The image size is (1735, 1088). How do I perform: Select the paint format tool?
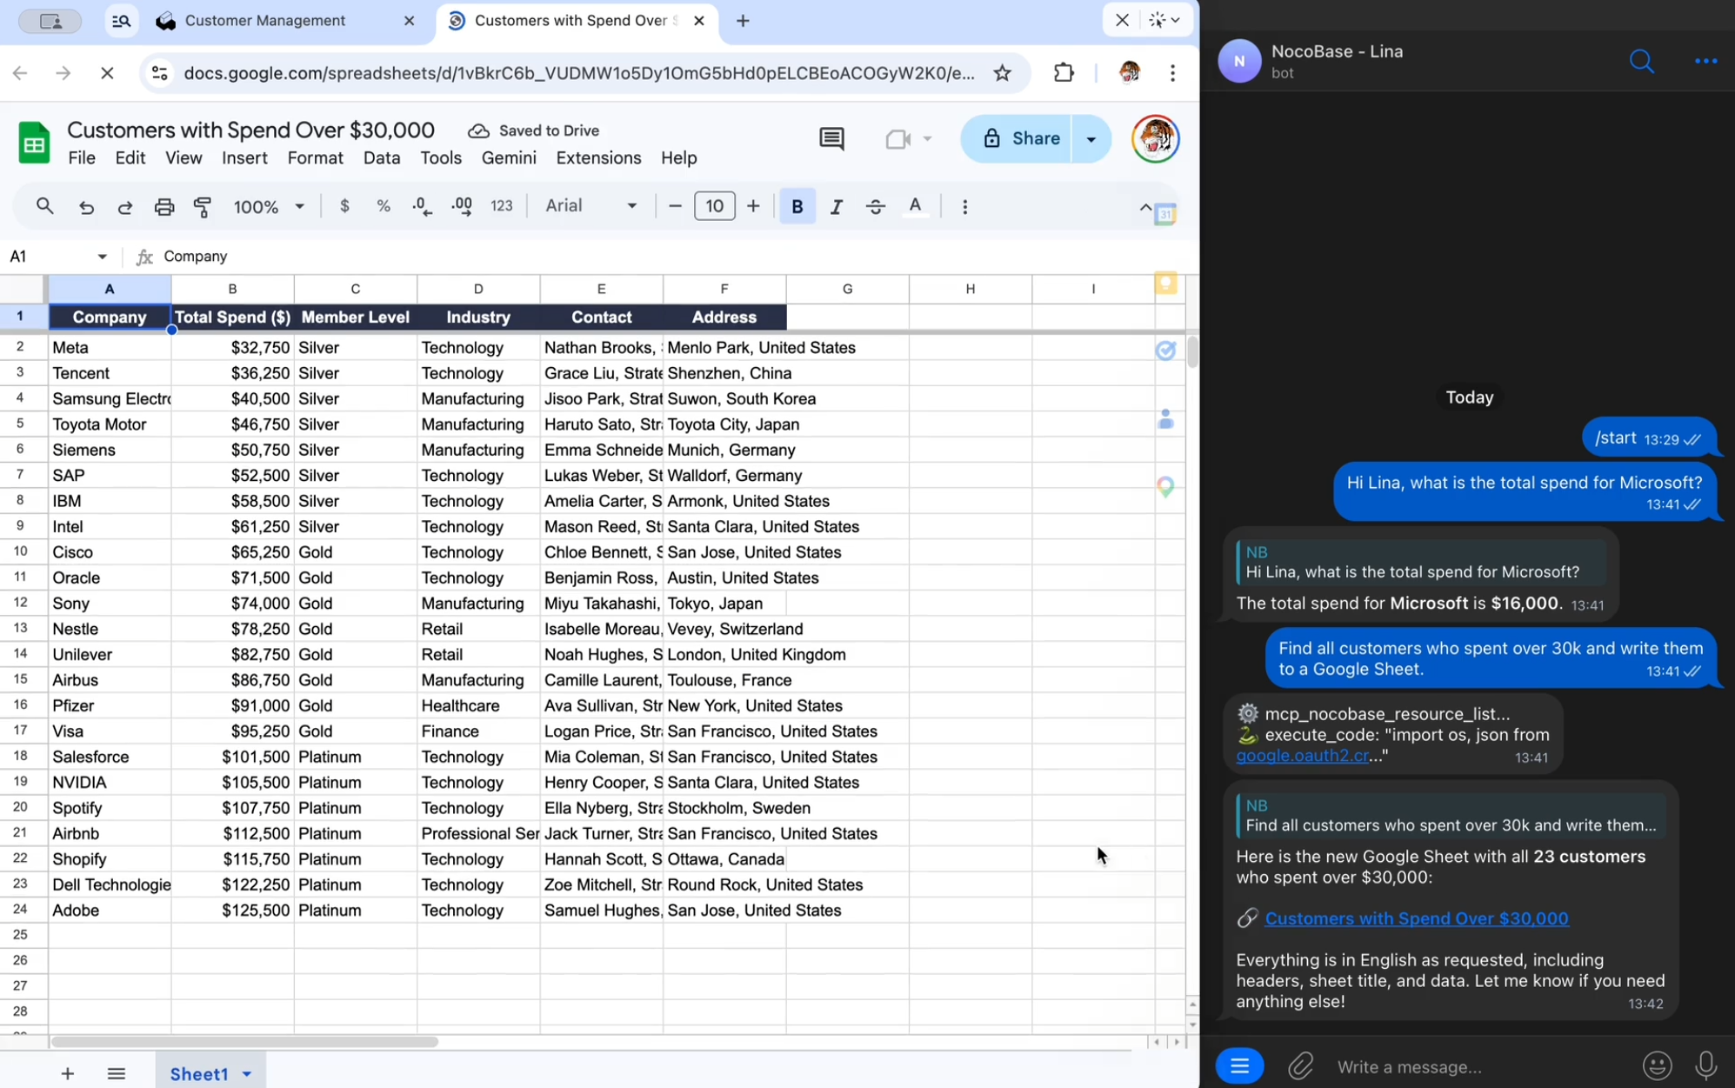tap(203, 207)
